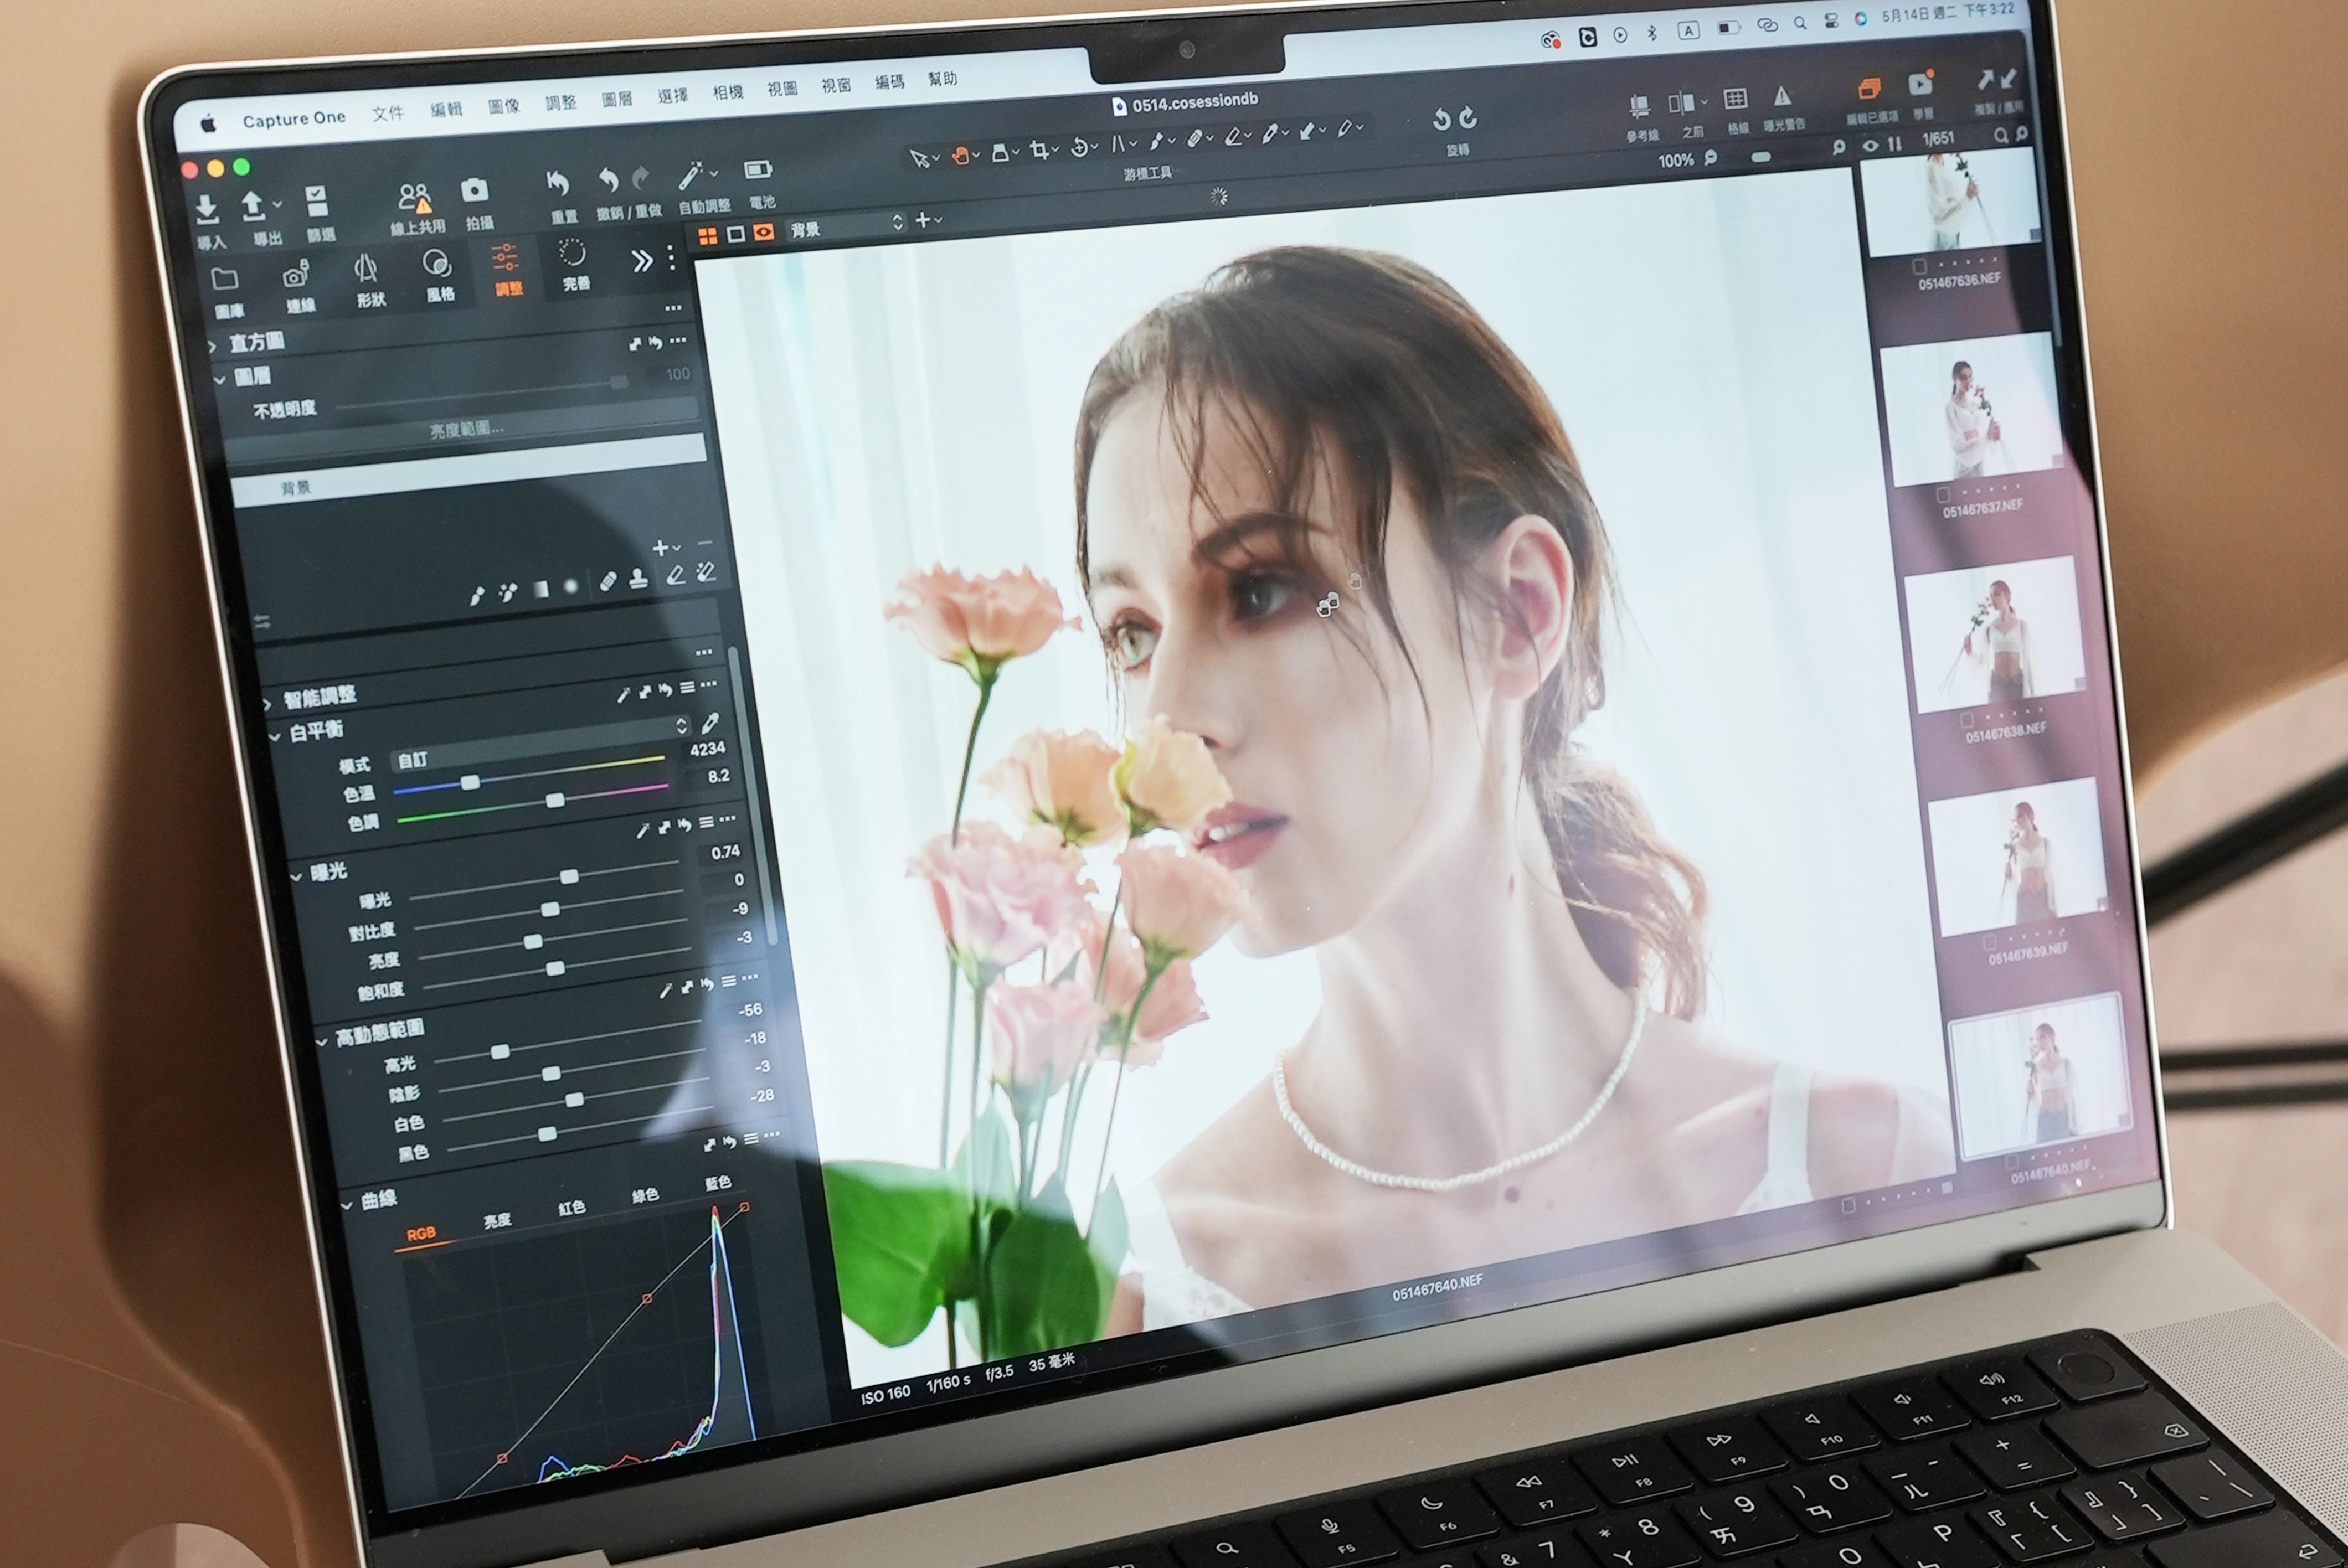
Task: Collapse the 曝光 exposure panel
Action: pyautogui.click(x=296, y=877)
